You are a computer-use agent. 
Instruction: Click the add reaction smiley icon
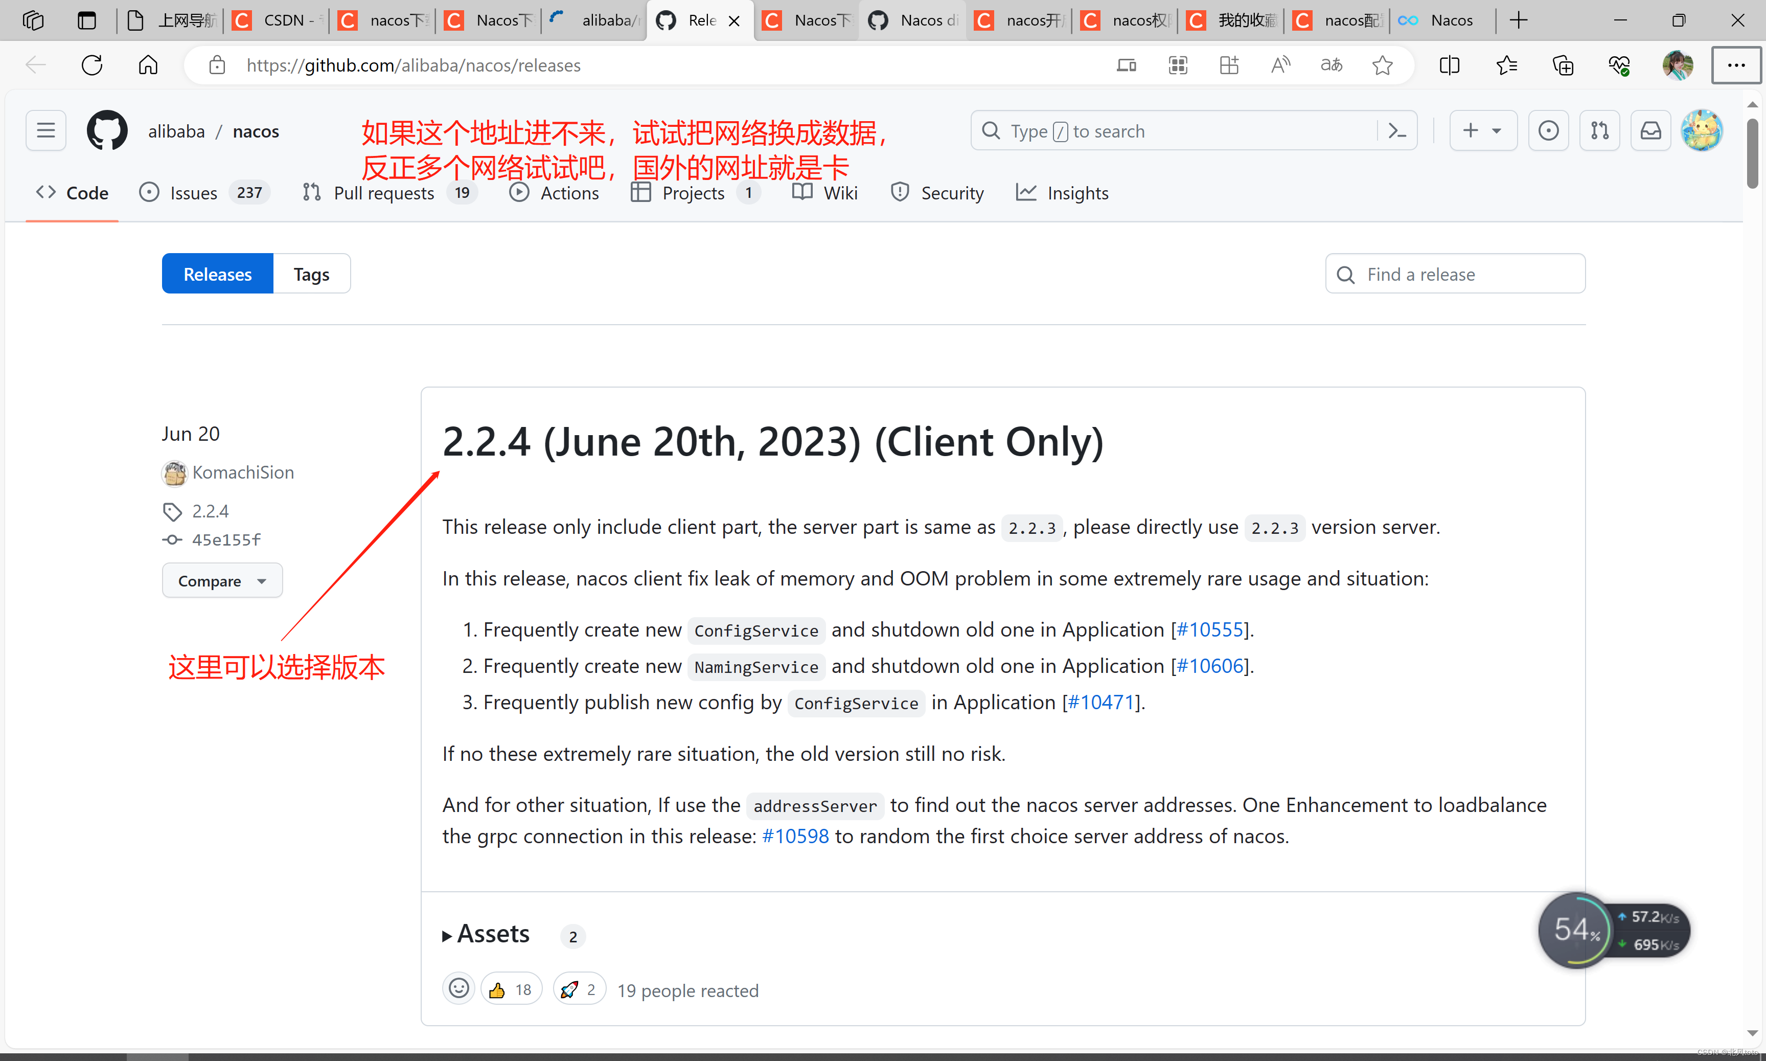(459, 989)
